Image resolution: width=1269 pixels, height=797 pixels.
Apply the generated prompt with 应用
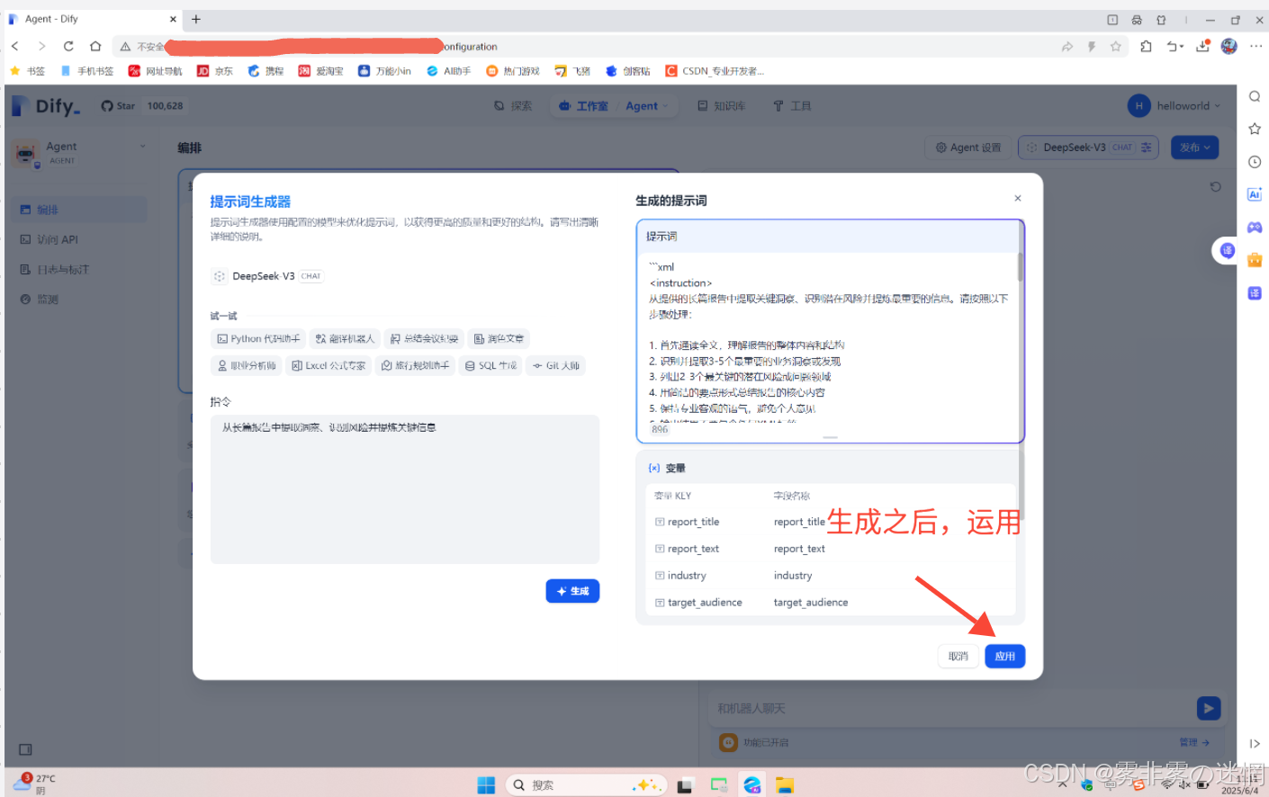pyautogui.click(x=1004, y=657)
